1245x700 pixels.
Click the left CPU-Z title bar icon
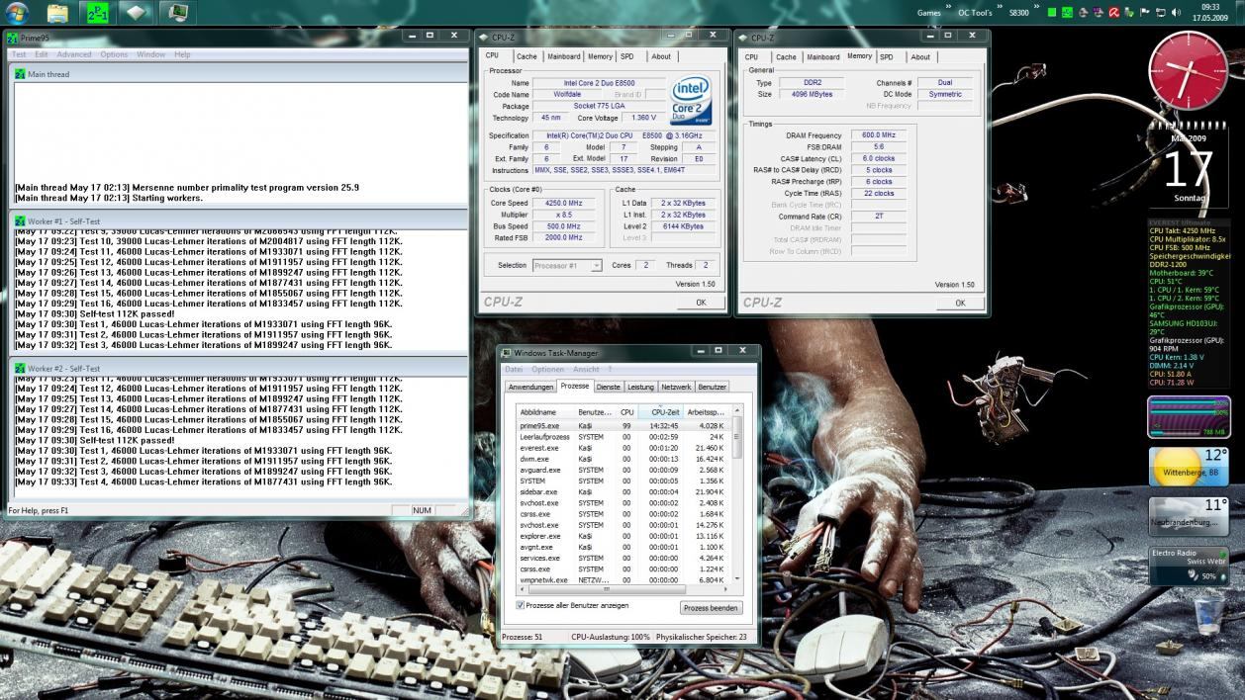click(x=484, y=38)
